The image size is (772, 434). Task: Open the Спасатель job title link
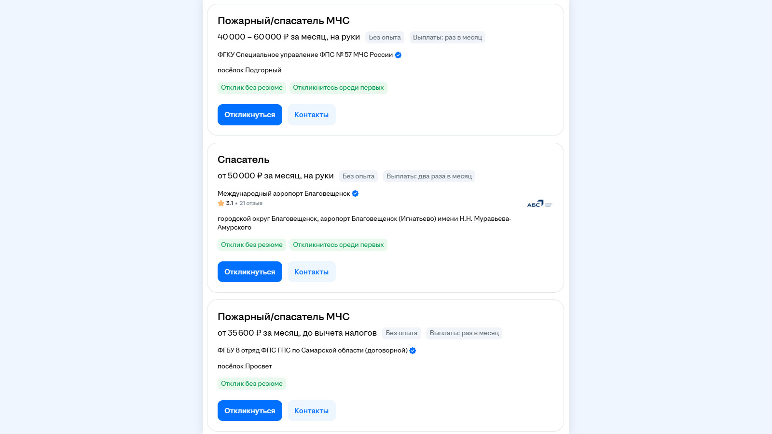243,160
